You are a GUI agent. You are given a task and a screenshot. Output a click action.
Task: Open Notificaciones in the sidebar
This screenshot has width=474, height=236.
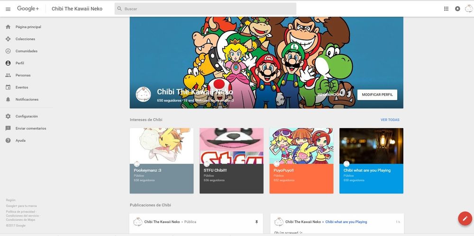pos(27,99)
